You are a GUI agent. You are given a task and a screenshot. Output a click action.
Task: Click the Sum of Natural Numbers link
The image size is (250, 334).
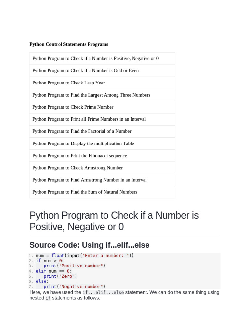(x=85, y=192)
